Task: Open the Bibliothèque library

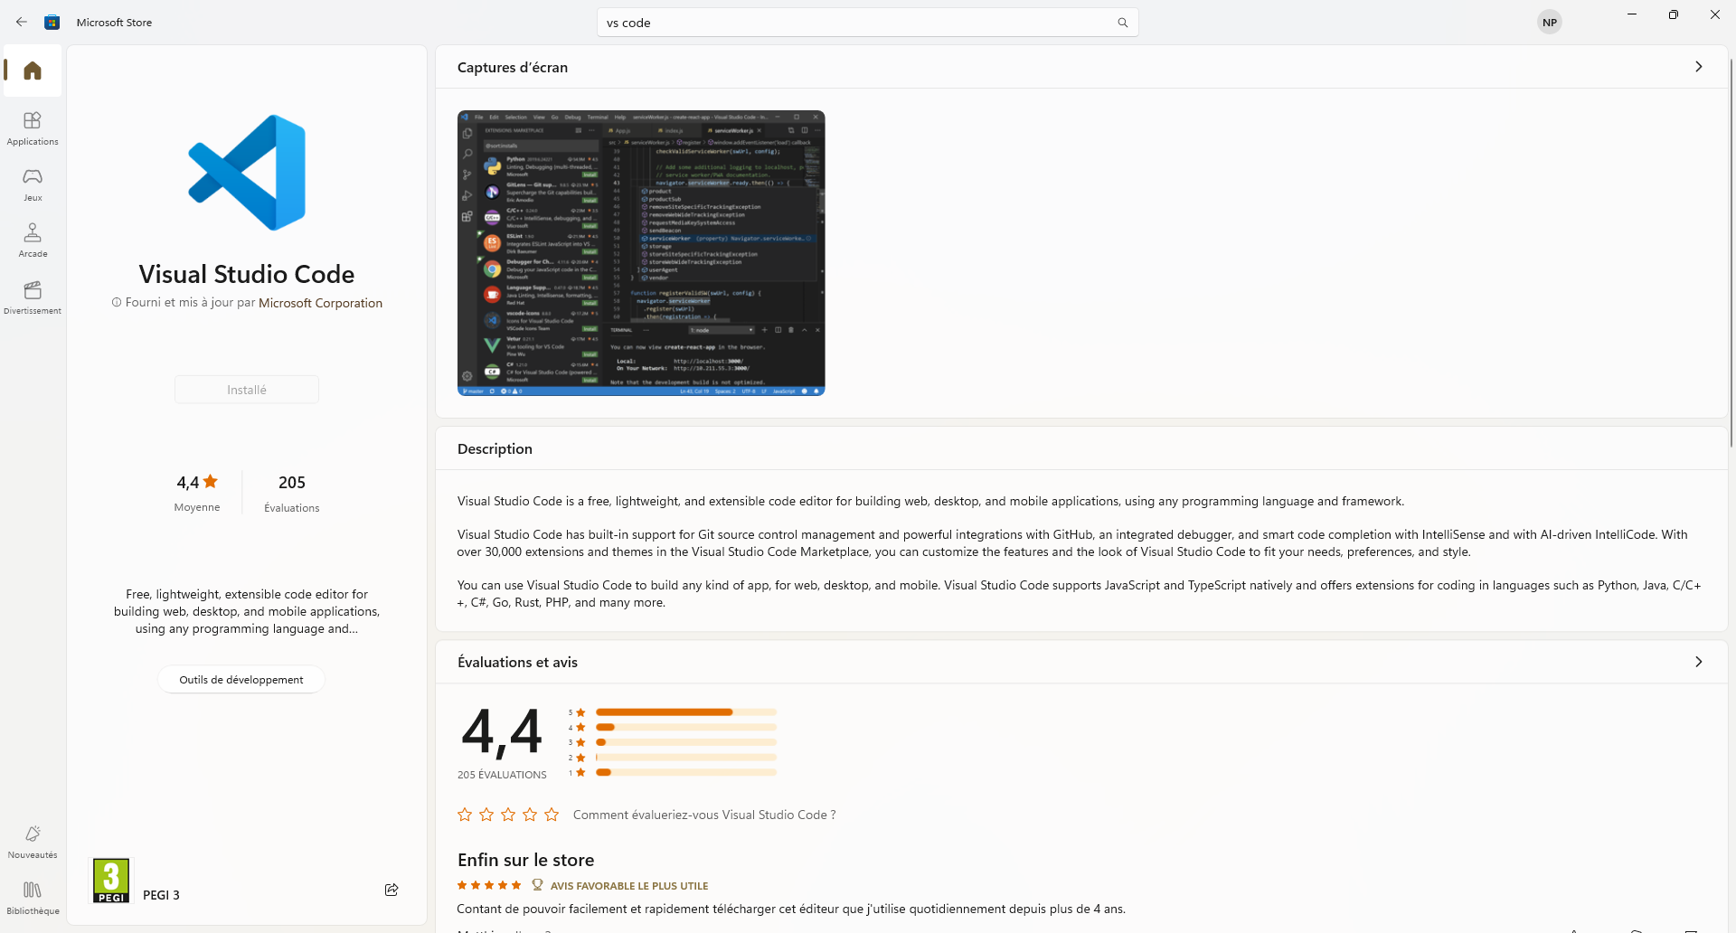Action: (x=33, y=898)
